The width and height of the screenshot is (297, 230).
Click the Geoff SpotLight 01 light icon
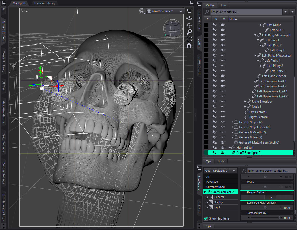[234, 152]
